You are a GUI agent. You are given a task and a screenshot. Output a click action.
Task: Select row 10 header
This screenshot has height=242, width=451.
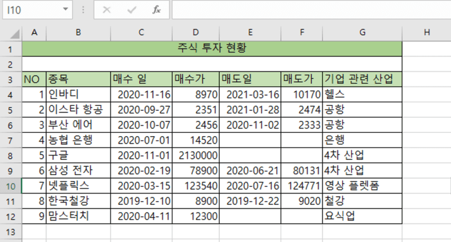point(11,186)
